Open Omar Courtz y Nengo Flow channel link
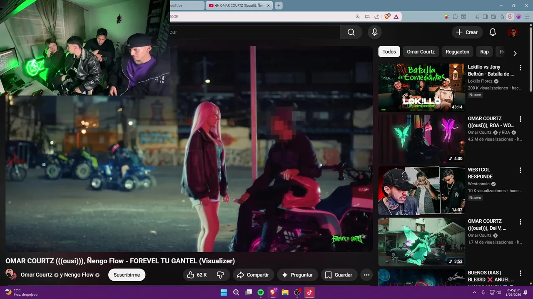 click(60, 275)
